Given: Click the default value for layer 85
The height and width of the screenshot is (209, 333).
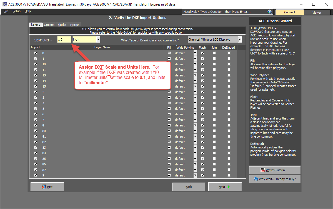Looking at the screenshot, I should coord(180,159).
